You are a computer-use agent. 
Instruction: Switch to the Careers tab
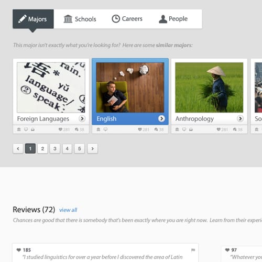(x=127, y=19)
